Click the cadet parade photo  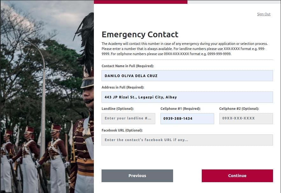[x=47, y=96]
